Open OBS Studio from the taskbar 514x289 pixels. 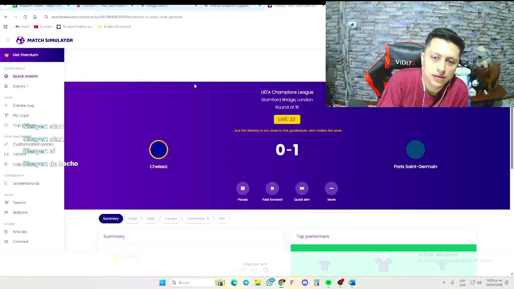[340, 283]
